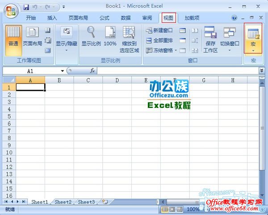The width and height of the screenshot is (268, 215).
Task: Click synchronous scrolling icon
Action: tap(195, 41)
